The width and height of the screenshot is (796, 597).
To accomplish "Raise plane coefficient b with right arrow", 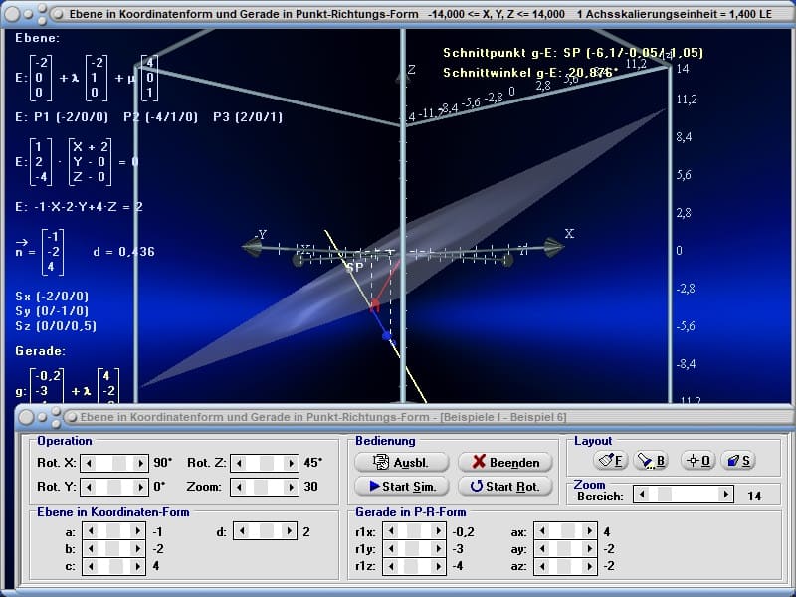I will [x=137, y=549].
